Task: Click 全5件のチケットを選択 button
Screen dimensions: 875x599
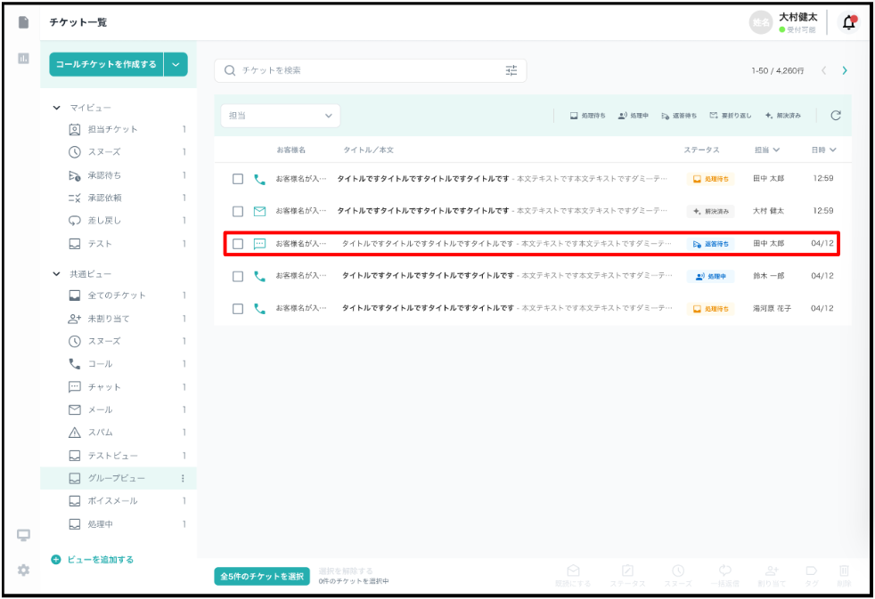Action: tap(262, 577)
